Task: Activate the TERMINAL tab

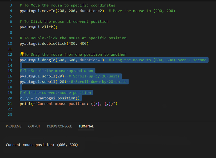Action: click(86, 126)
